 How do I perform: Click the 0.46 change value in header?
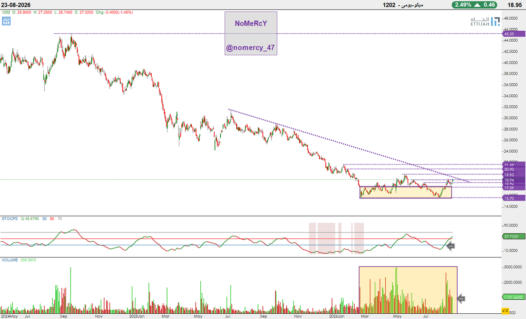pos(490,5)
